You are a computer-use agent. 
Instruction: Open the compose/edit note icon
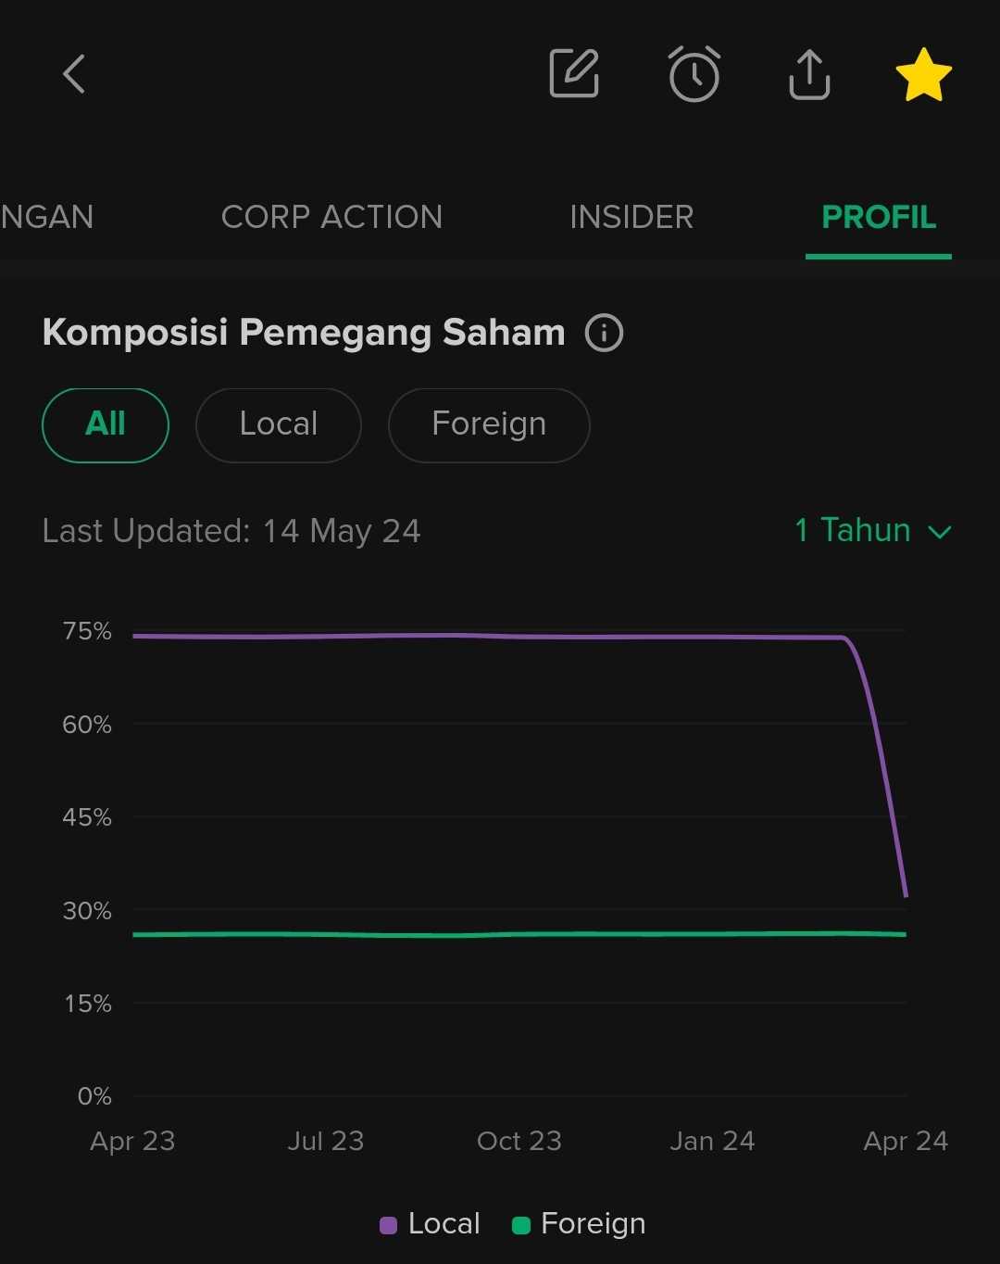click(x=572, y=74)
